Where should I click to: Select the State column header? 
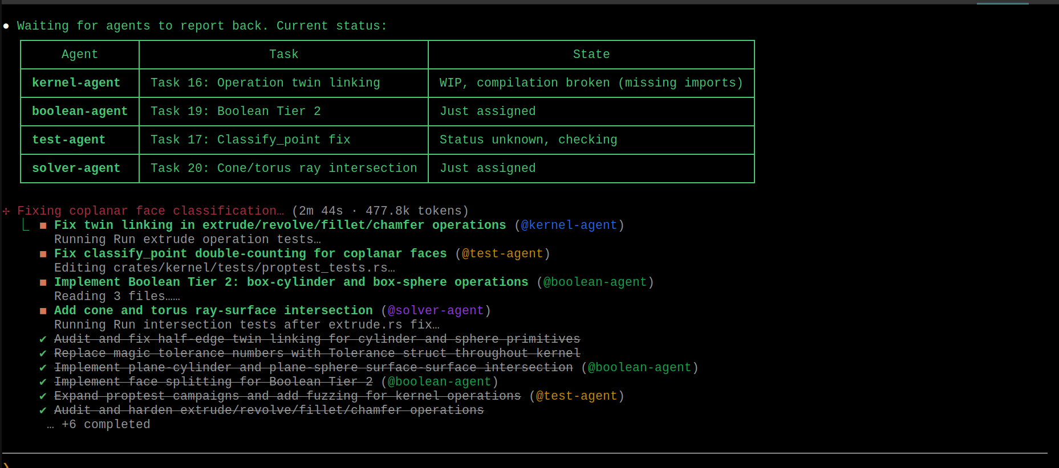591,55
